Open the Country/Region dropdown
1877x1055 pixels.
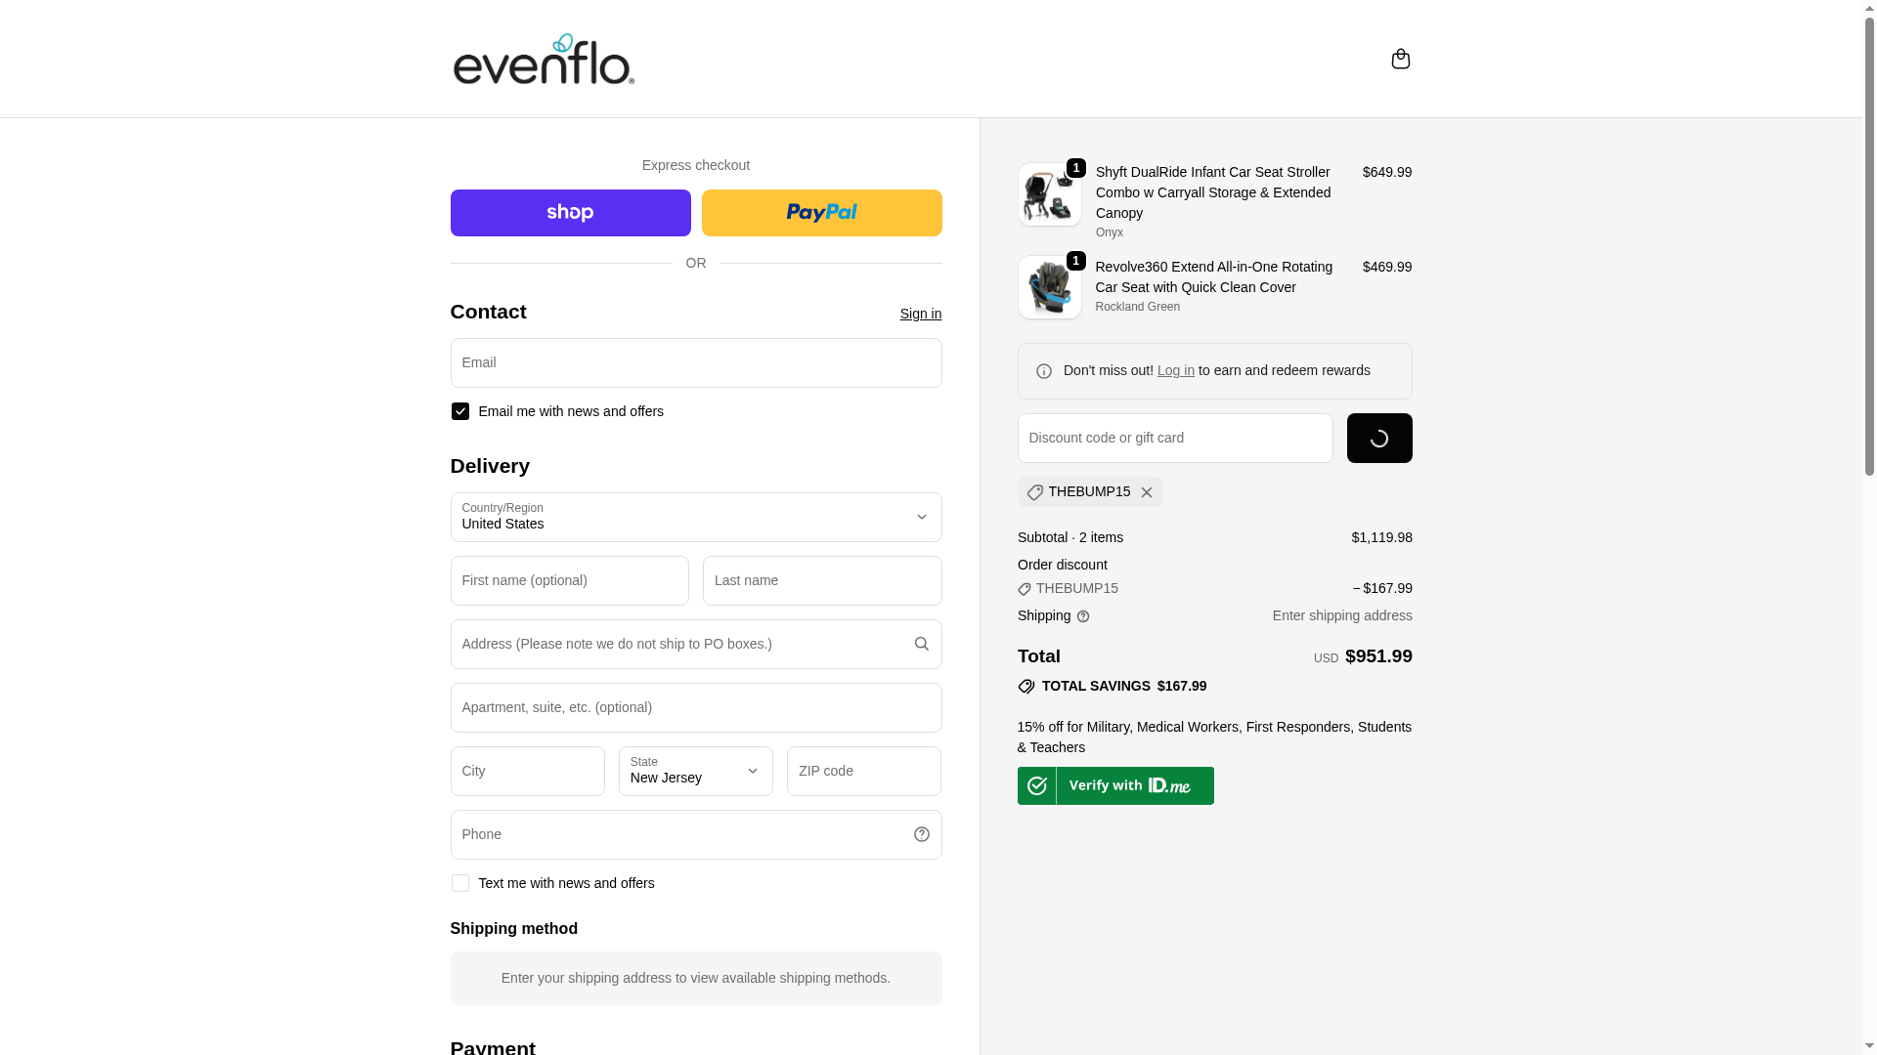click(695, 517)
